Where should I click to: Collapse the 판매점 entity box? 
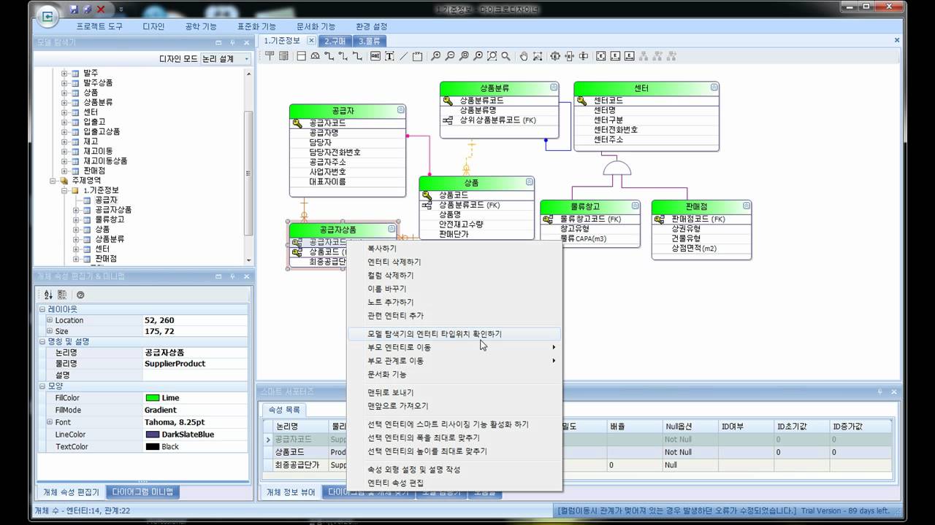746,206
